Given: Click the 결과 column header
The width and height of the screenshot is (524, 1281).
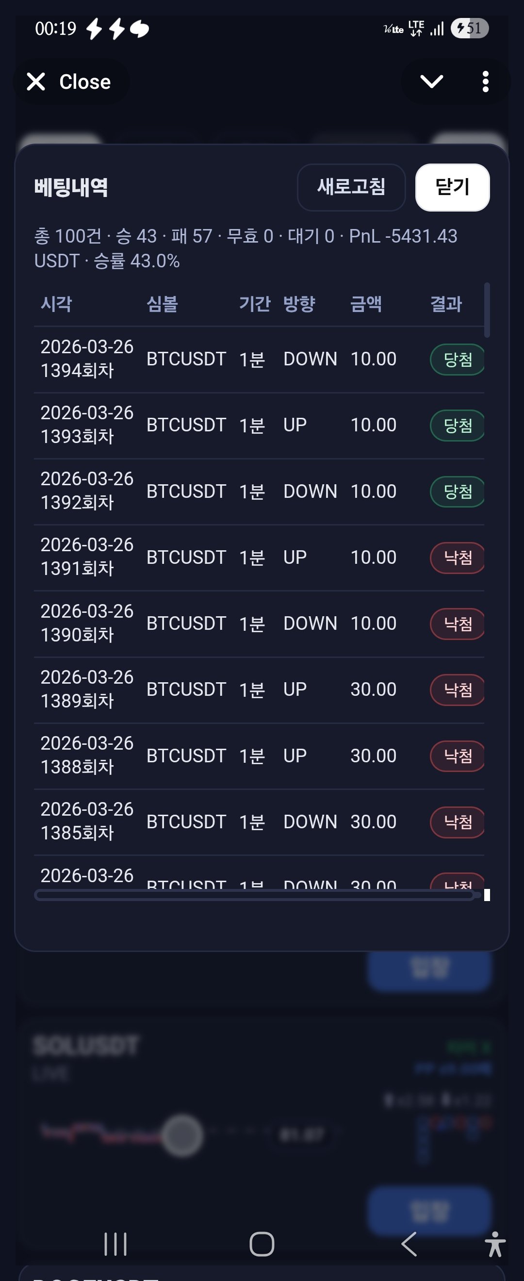Looking at the screenshot, I should [446, 304].
